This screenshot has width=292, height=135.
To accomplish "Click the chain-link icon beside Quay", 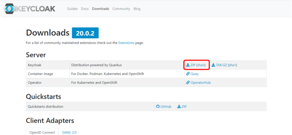I will (x=188, y=74).
